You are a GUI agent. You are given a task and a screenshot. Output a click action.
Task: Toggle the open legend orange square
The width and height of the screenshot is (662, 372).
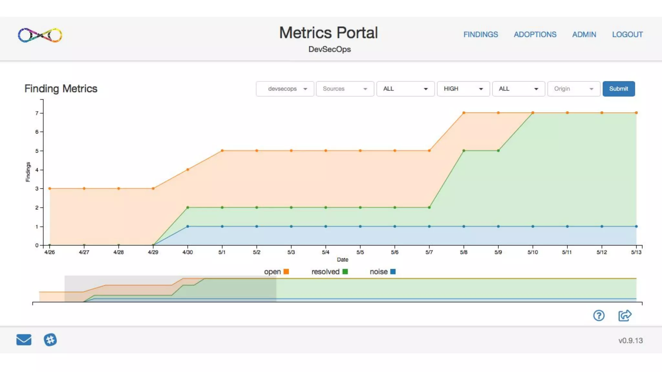[x=286, y=272]
